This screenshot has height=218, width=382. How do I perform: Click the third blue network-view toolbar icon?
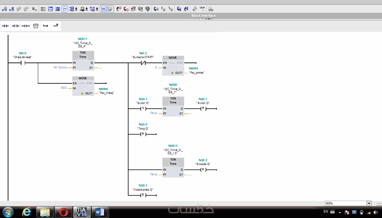tap(58, 9)
